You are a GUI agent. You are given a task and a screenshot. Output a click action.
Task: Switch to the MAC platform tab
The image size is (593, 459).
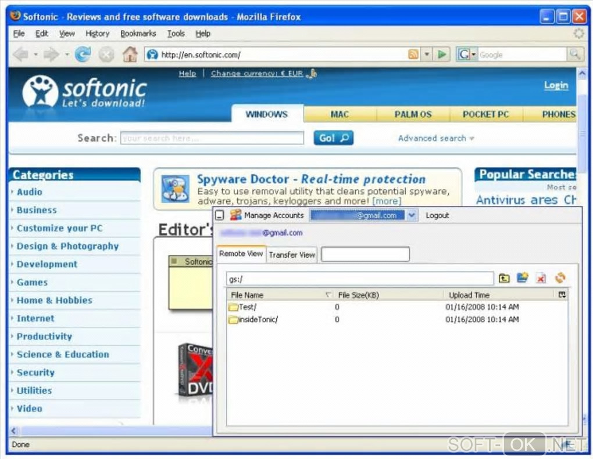(340, 114)
